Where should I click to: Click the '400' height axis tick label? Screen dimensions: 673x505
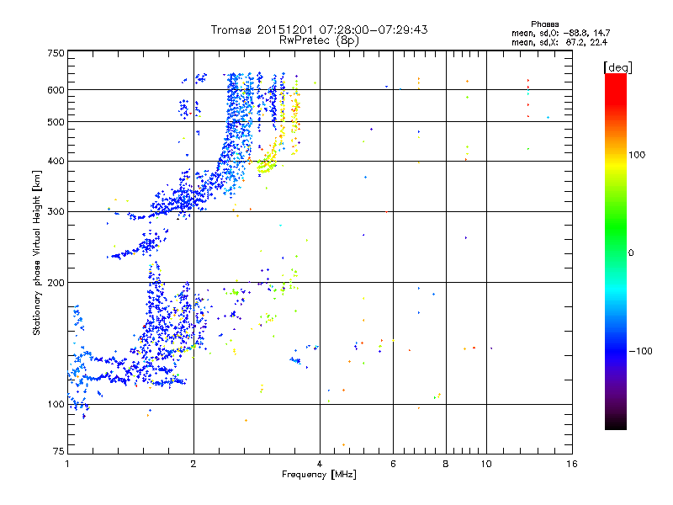click(56, 162)
